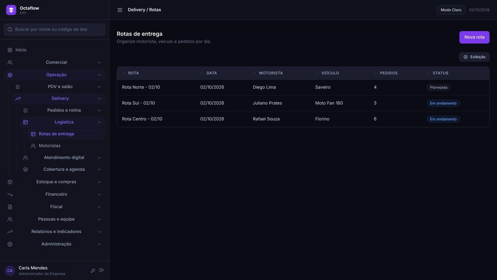Open the Exibição display settings button
The image size is (497, 280).
tap(474, 57)
